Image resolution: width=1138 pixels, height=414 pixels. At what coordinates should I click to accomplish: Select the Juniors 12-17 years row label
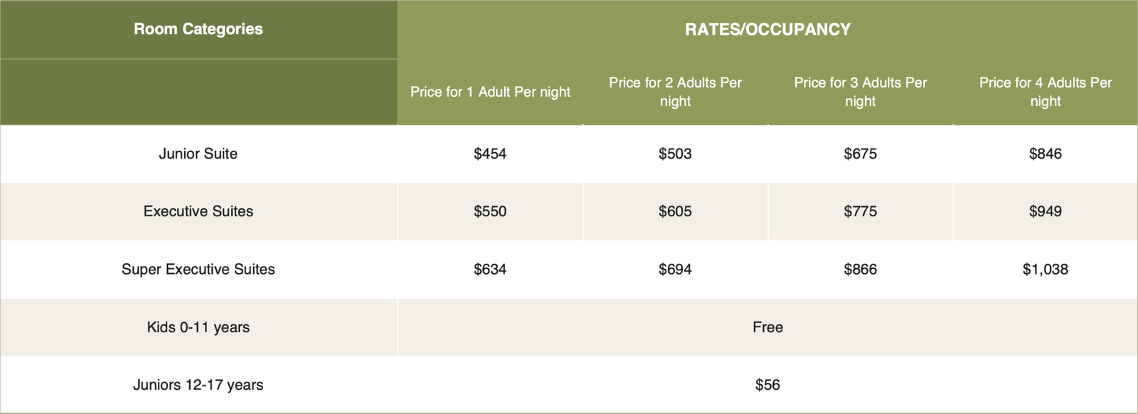198,385
